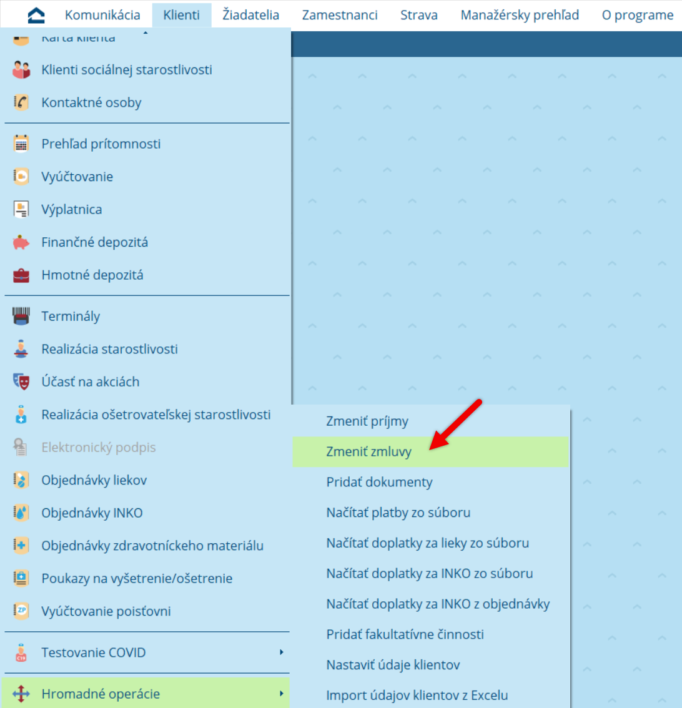Select Načítať doplatky za lieky zo súboru
The width and height of the screenshot is (682, 708).
[x=432, y=543]
